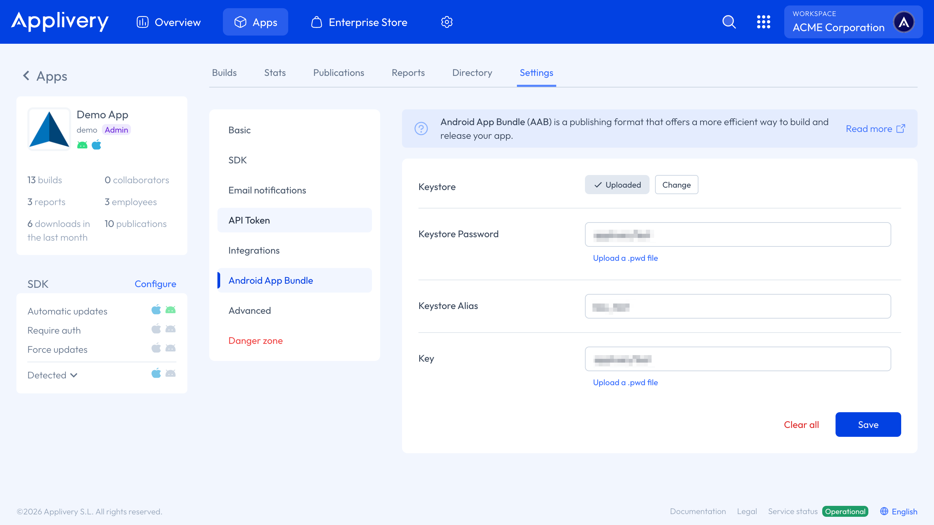Switch to the Publications tab
The height and width of the screenshot is (525, 934).
tap(338, 73)
